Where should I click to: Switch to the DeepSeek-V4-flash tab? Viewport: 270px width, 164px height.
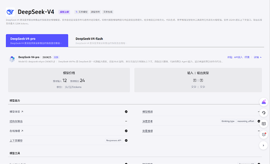click(101, 40)
